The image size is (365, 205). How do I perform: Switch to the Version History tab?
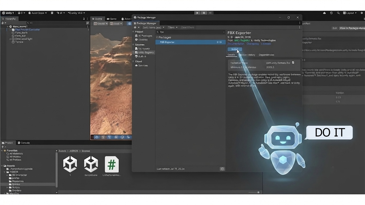click(x=247, y=55)
